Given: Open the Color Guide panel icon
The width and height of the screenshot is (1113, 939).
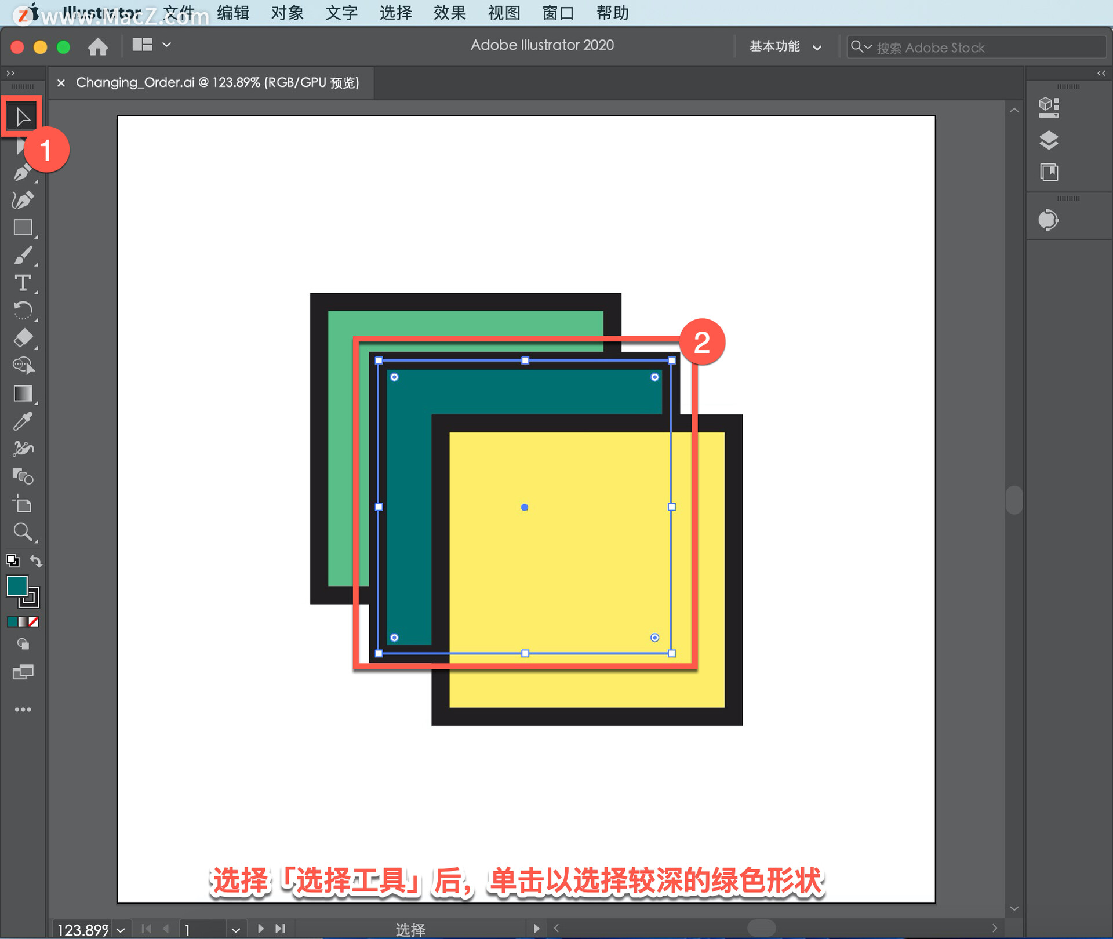Looking at the screenshot, I should pos(1048,220).
